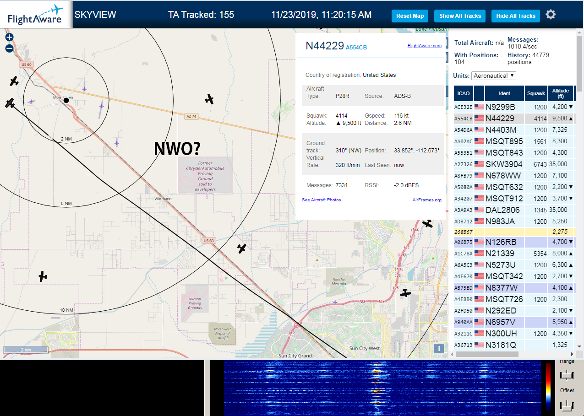The height and width of the screenshot is (416, 584).
Task: Click US flag in N6957V row
Action: click(x=479, y=322)
